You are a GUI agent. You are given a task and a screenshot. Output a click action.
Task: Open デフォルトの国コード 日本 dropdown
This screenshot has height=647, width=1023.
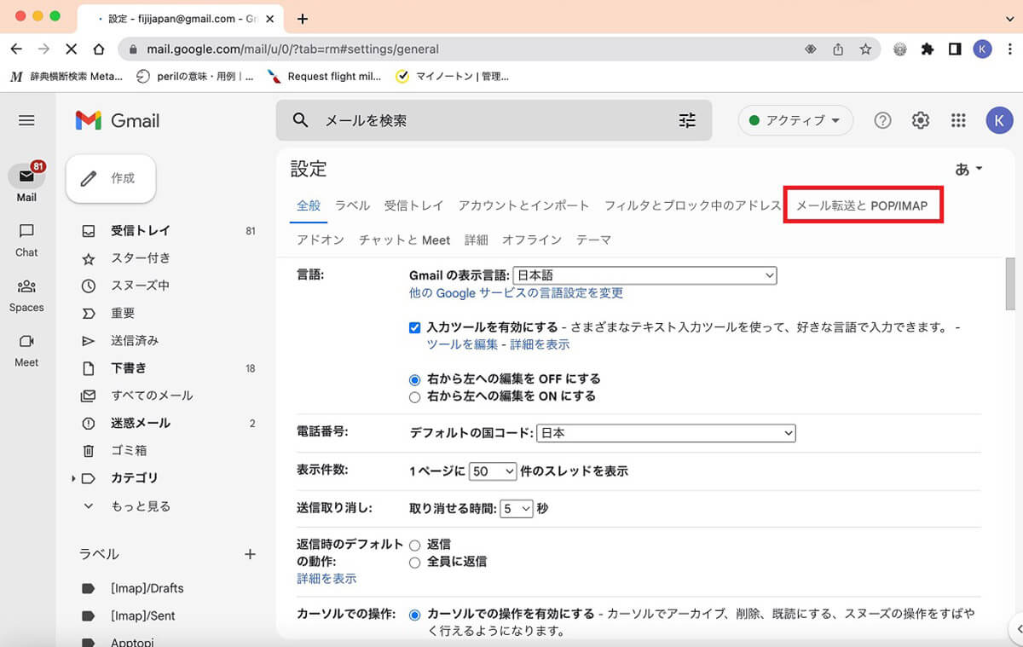pyautogui.click(x=666, y=433)
